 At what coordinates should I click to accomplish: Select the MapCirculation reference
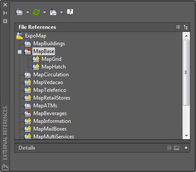pos(51,75)
